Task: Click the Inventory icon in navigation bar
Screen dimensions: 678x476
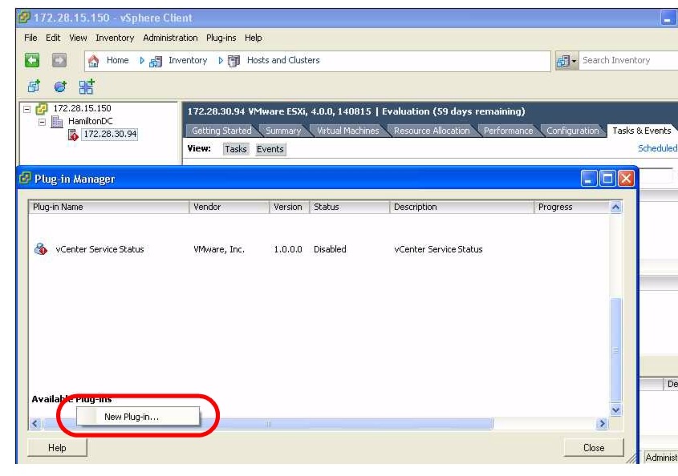Action: (x=155, y=62)
